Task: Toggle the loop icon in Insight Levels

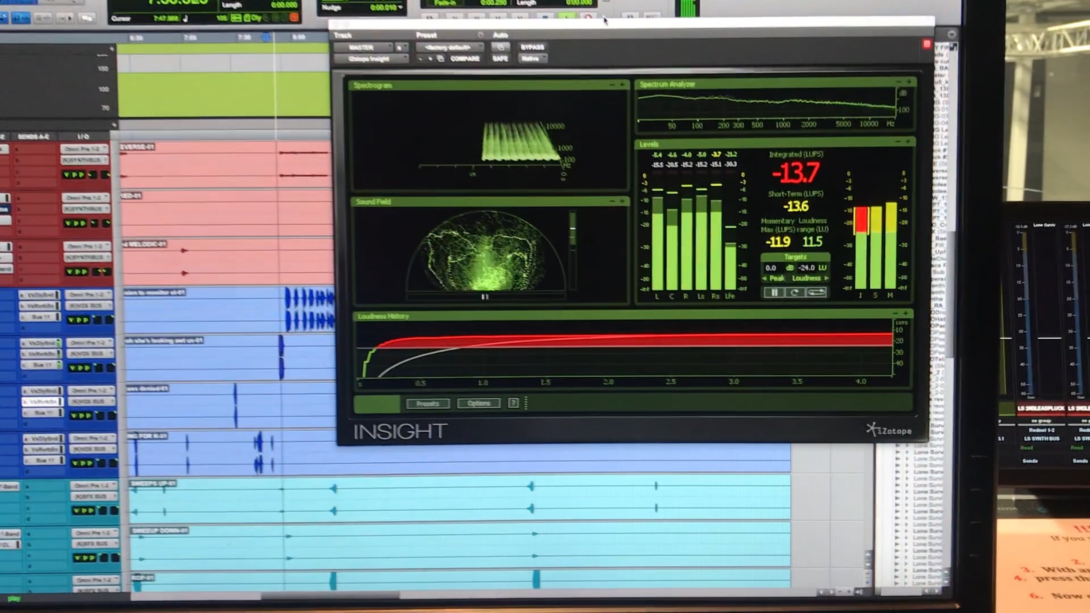Action: coord(816,292)
